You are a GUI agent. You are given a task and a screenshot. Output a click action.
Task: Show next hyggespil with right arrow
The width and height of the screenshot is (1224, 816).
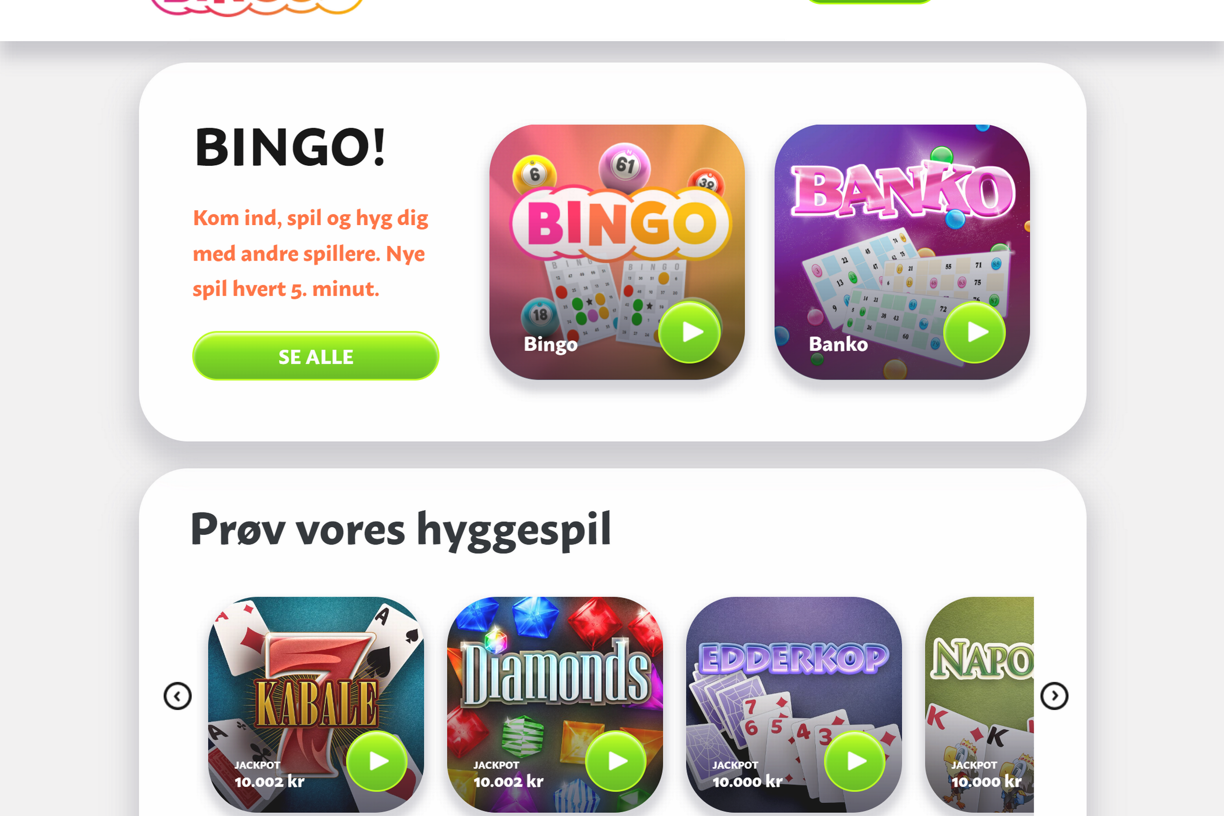click(x=1054, y=696)
